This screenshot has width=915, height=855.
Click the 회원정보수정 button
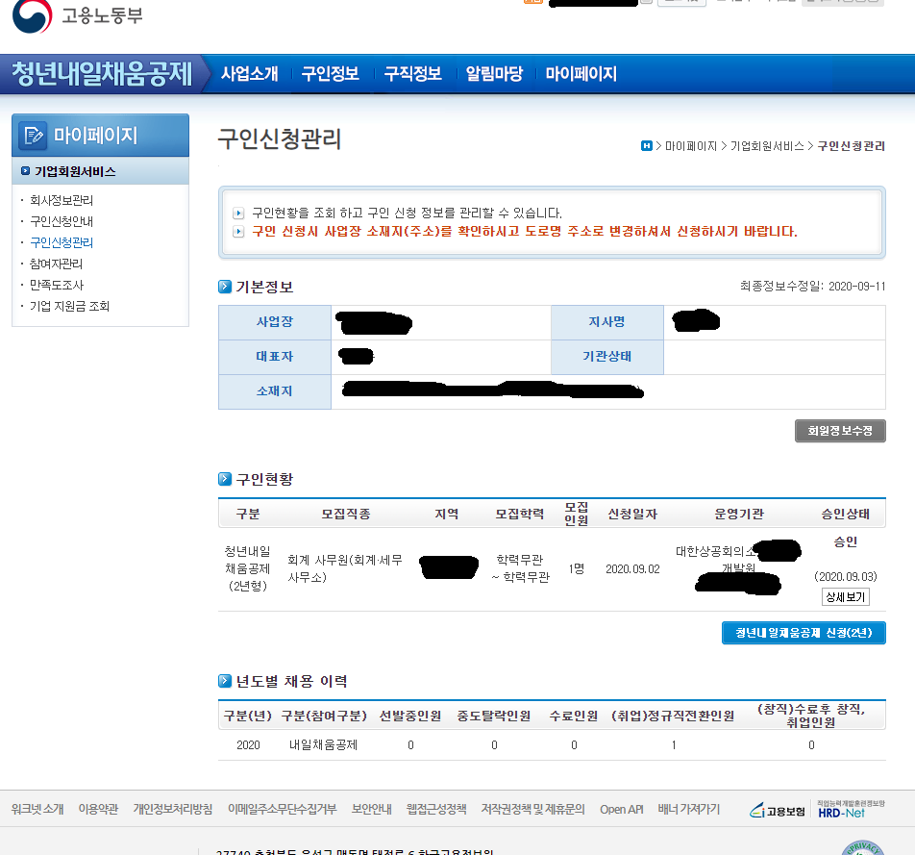tap(840, 431)
